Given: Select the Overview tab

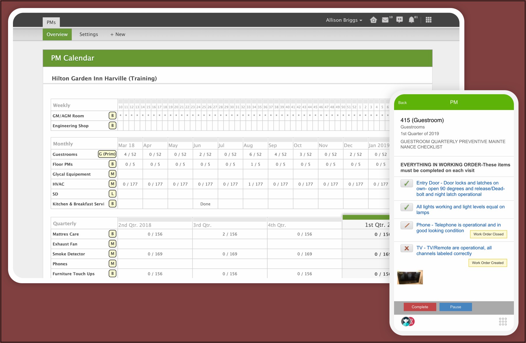Looking at the screenshot, I should point(57,34).
